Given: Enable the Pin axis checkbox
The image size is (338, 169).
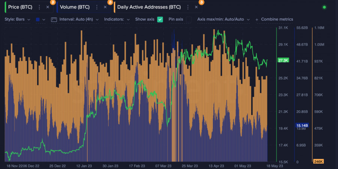Looking at the screenshot, I should point(189,19).
